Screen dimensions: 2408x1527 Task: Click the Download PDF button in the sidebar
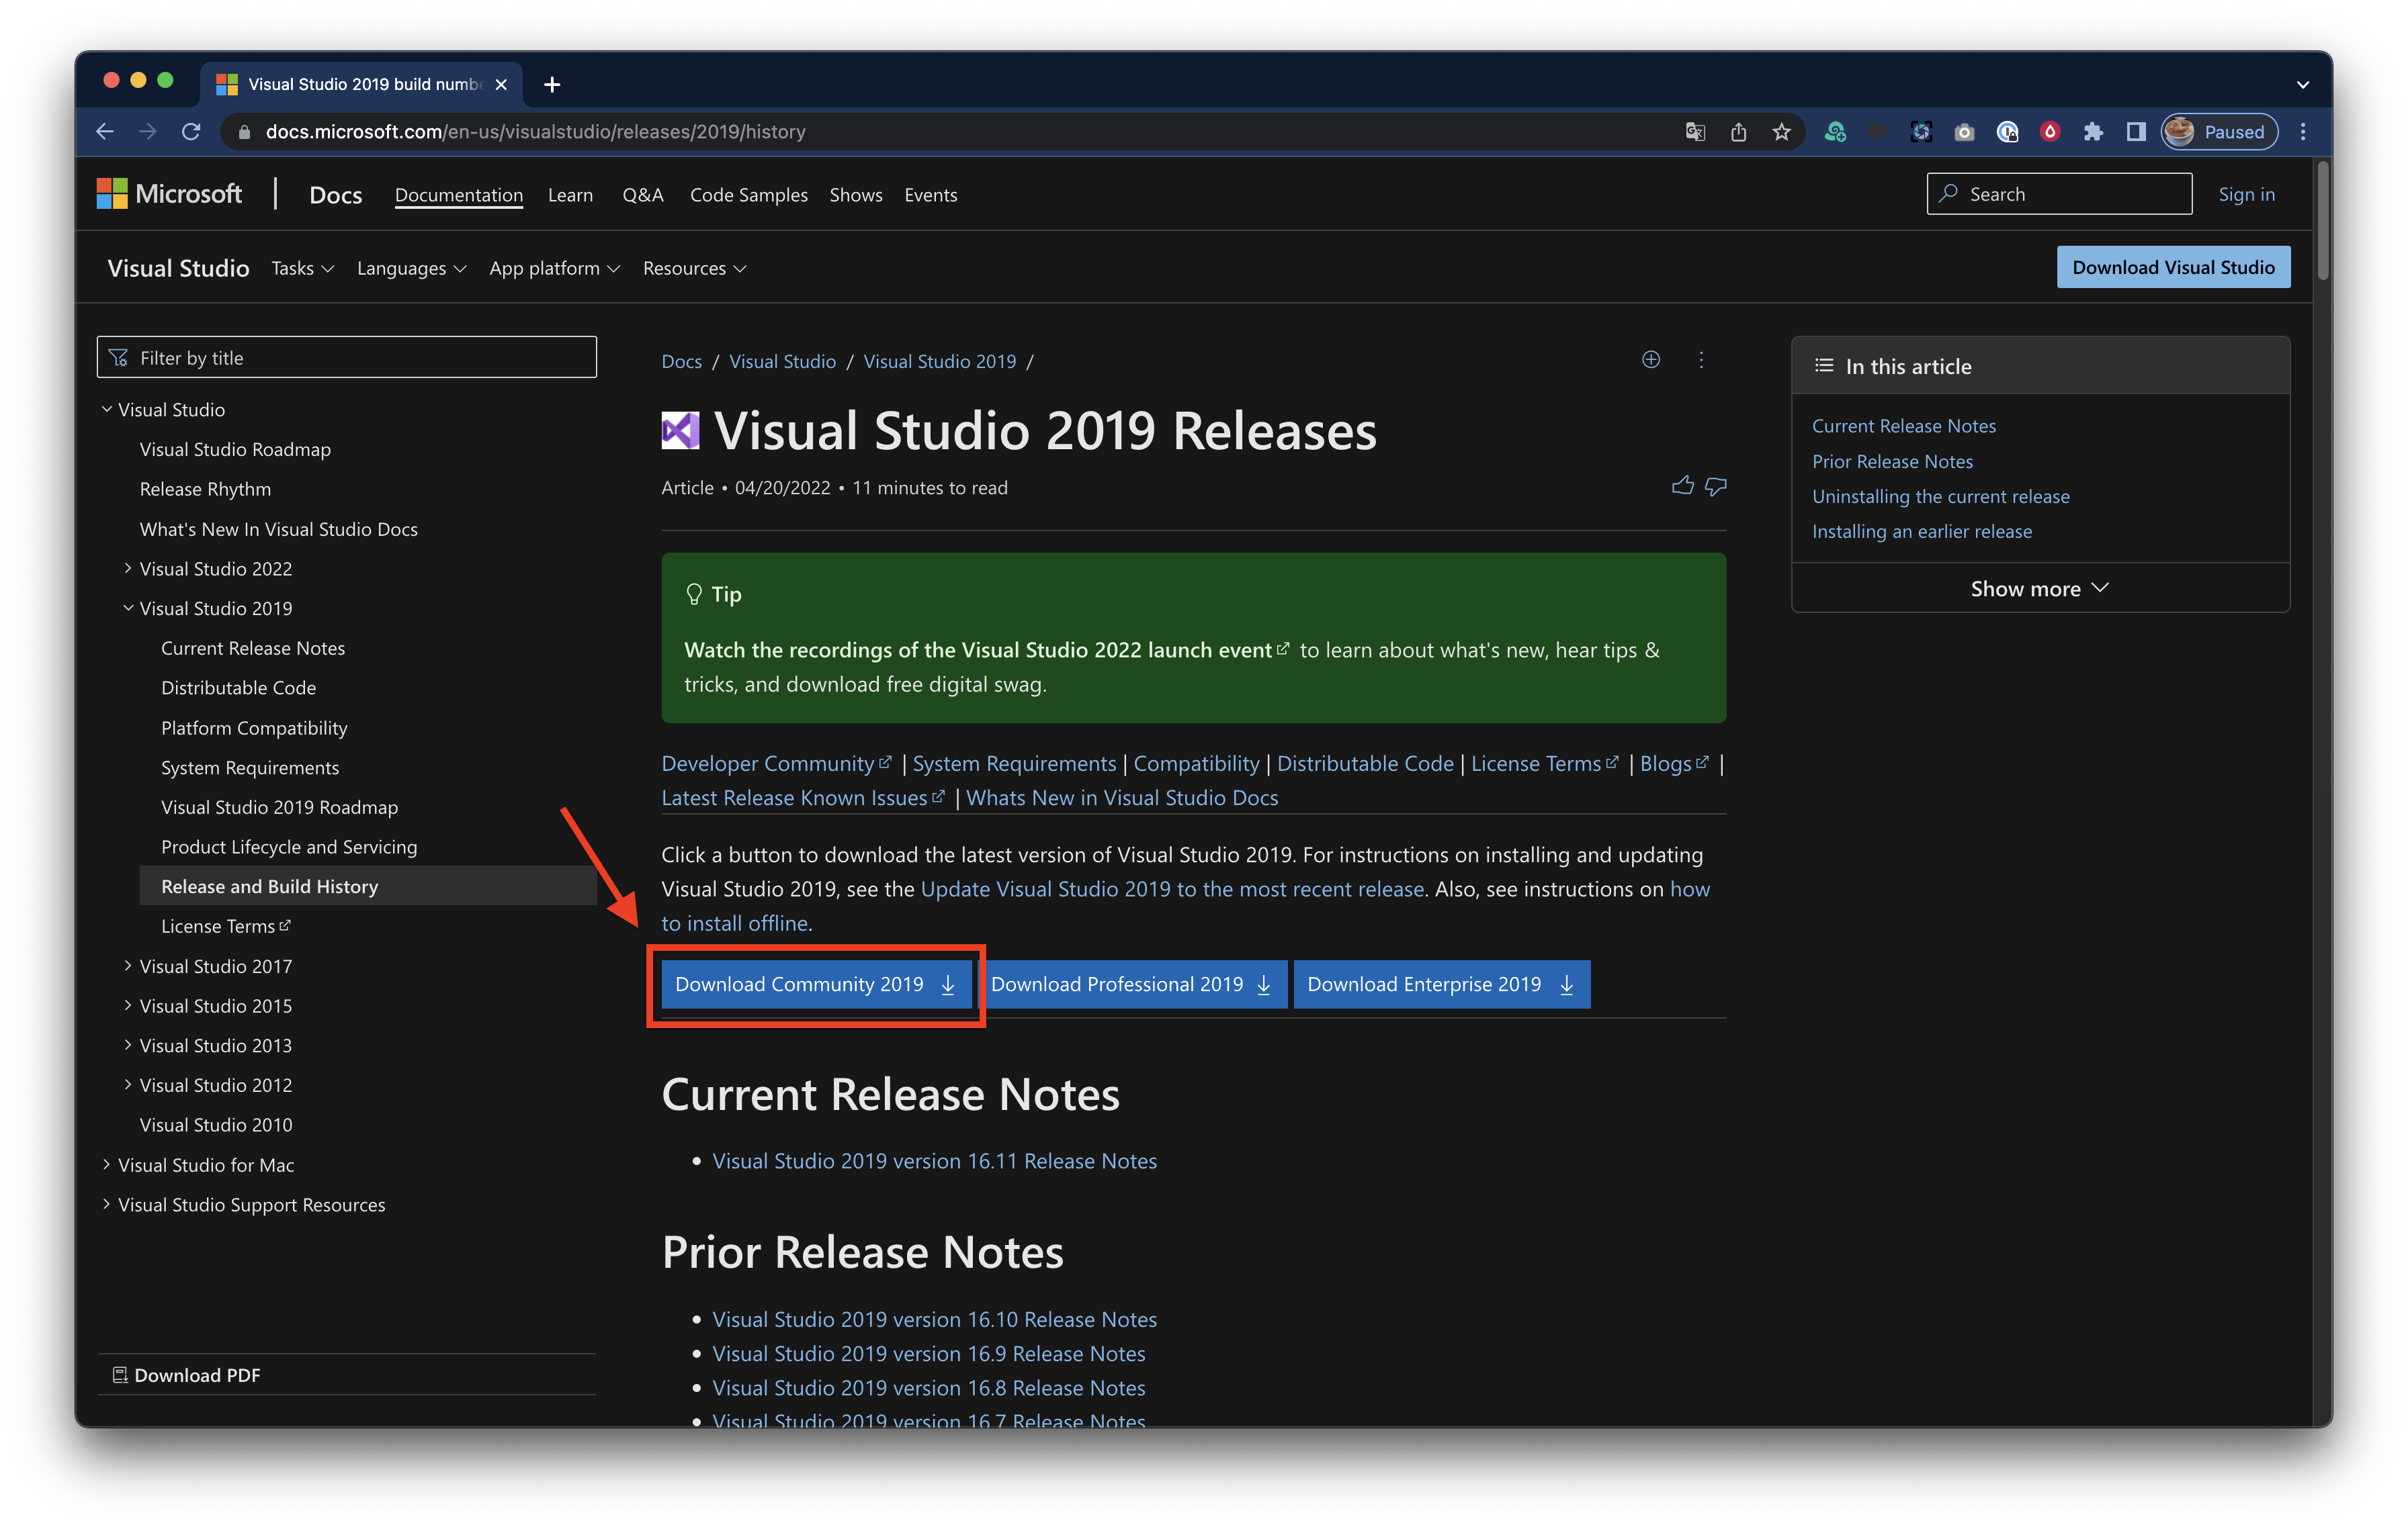point(187,1375)
